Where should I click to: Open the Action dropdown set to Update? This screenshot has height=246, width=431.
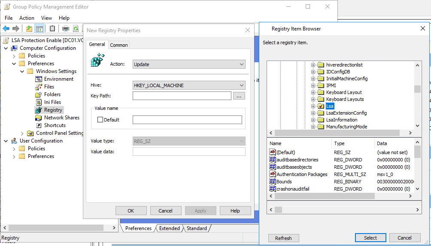tap(189, 64)
